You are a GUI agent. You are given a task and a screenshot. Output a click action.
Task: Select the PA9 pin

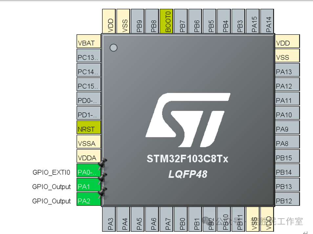pyautogui.click(x=287, y=127)
